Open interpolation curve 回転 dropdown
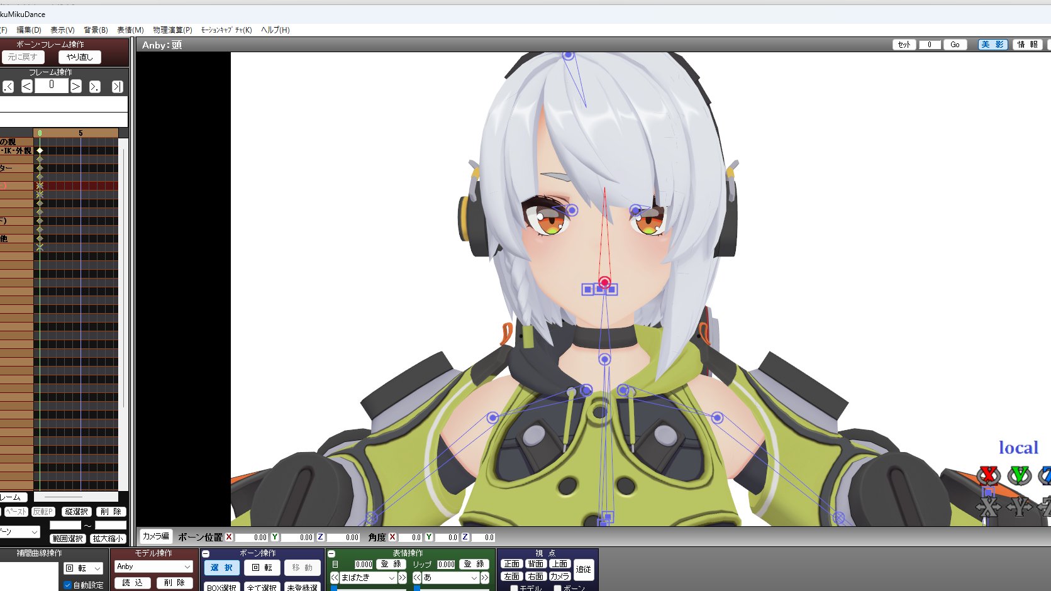Image resolution: width=1051 pixels, height=591 pixels. coord(83,568)
